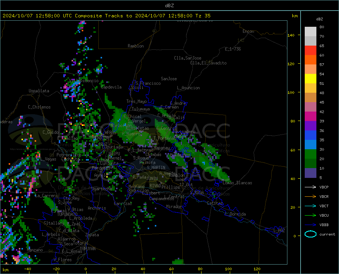This screenshot has height=274, width=339.
Task: Click the orange VBCR arrow legend icon
Action: [x=310, y=196]
